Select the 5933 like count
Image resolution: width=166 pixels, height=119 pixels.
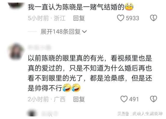[x=133, y=18]
